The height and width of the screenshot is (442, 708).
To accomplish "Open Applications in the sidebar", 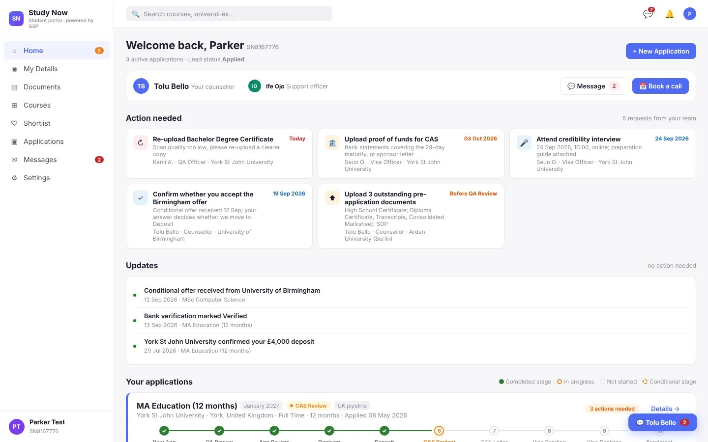I will [x=57, y=141].
